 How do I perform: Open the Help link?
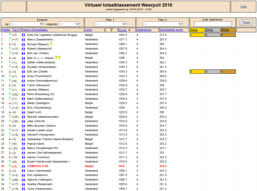pyautogui.click(x=243, y=7)
